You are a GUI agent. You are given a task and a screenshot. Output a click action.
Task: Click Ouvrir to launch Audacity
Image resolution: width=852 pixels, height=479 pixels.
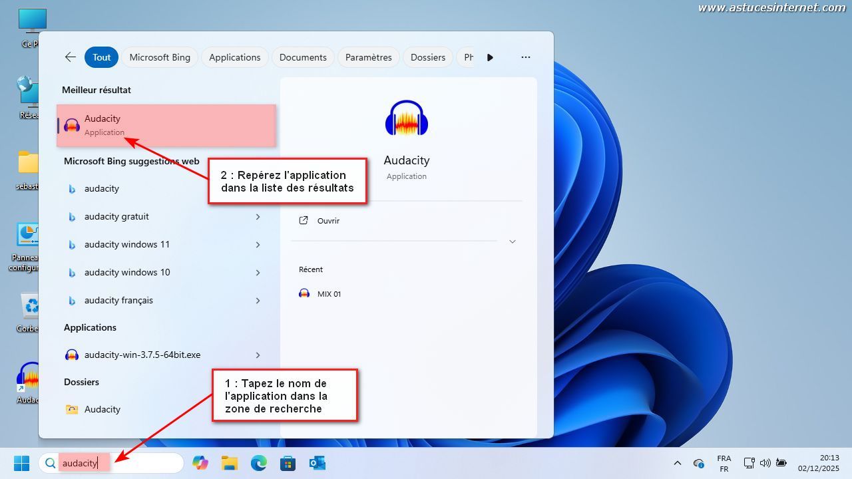pos(328,221)
